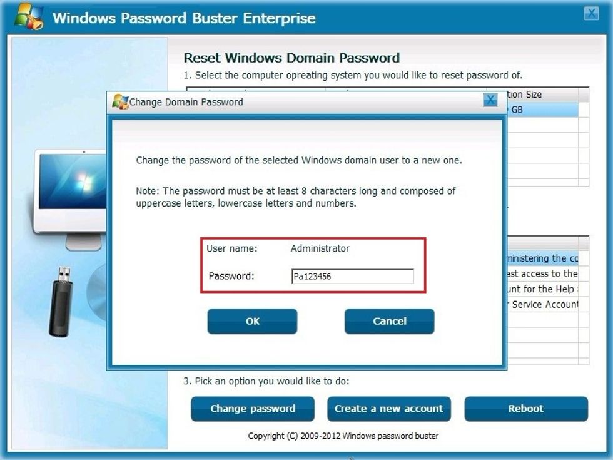Viewport: 613px width, 460px height.
Task: Click the USB flash drive image
Action: tap(61, 302)
